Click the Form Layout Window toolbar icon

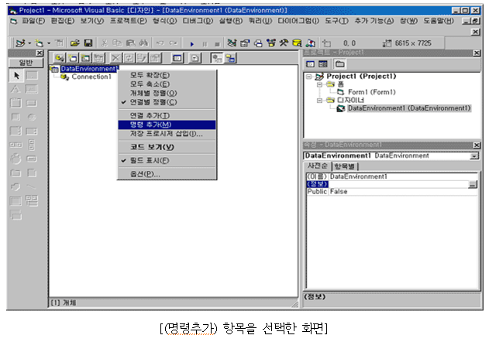258,43
